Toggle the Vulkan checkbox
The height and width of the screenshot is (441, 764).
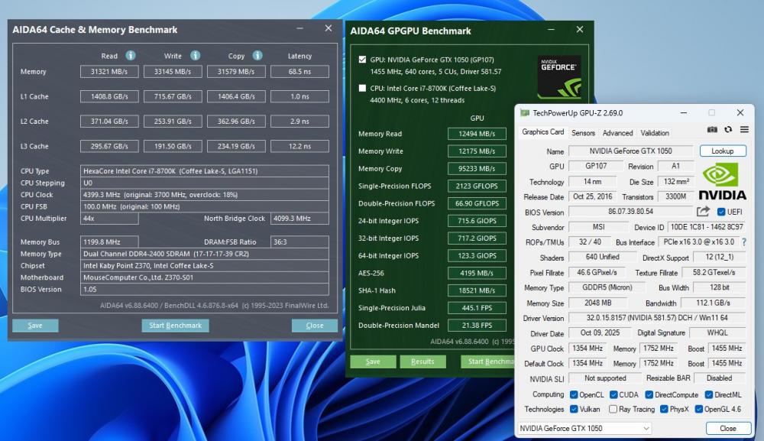tap(574, 410)
